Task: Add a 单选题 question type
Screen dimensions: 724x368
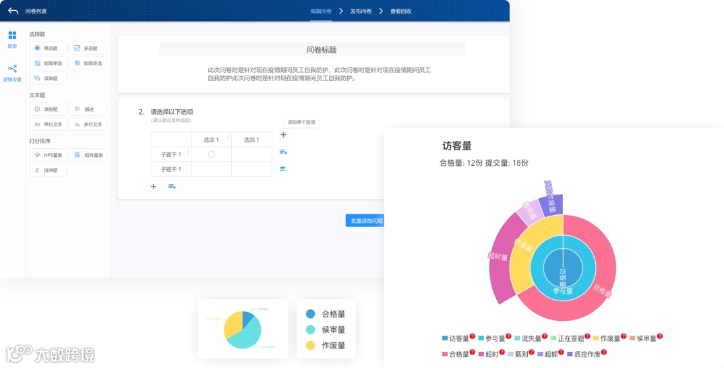Action: [x=48, y=48]
